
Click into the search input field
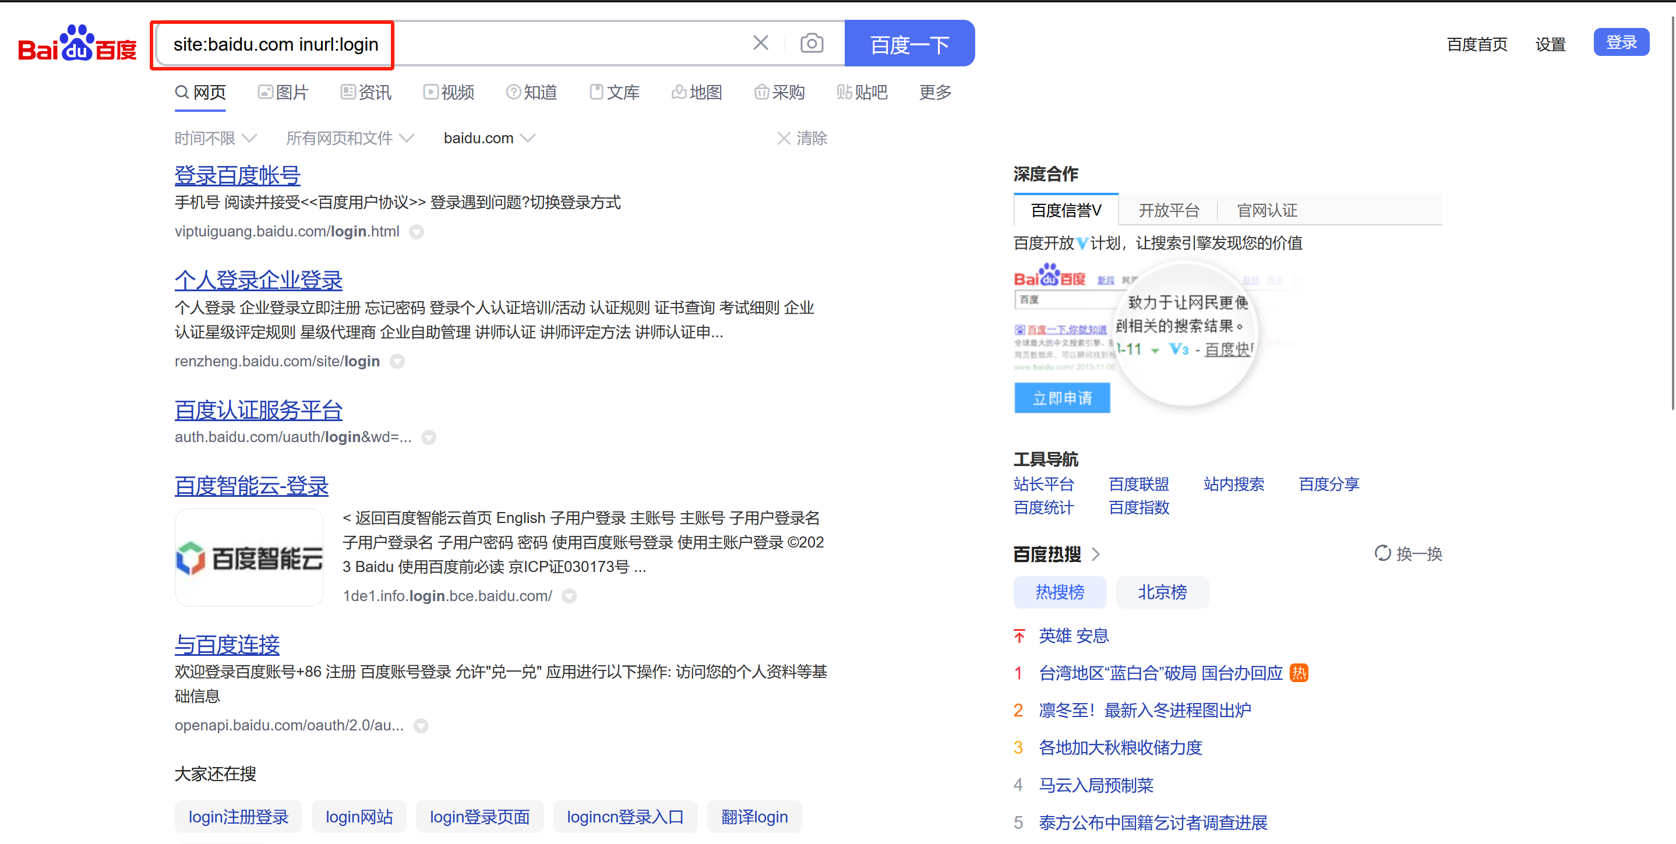pyautogui.click(x=559, y=44)
